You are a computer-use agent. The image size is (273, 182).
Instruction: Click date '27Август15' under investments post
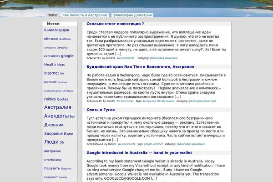click(x=94, y=58)
